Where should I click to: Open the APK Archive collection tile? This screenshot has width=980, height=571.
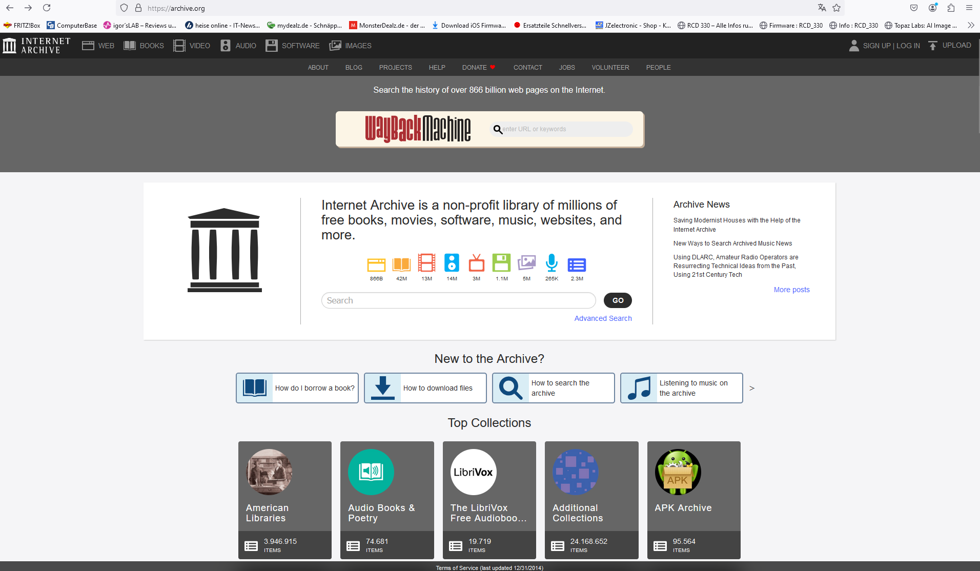pos(694,500)
